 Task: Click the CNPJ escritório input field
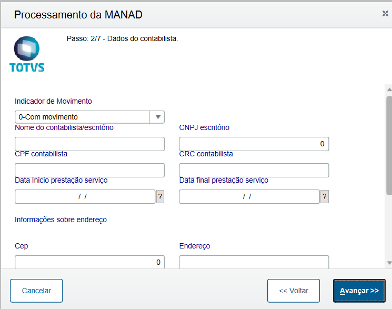(254, 144)
